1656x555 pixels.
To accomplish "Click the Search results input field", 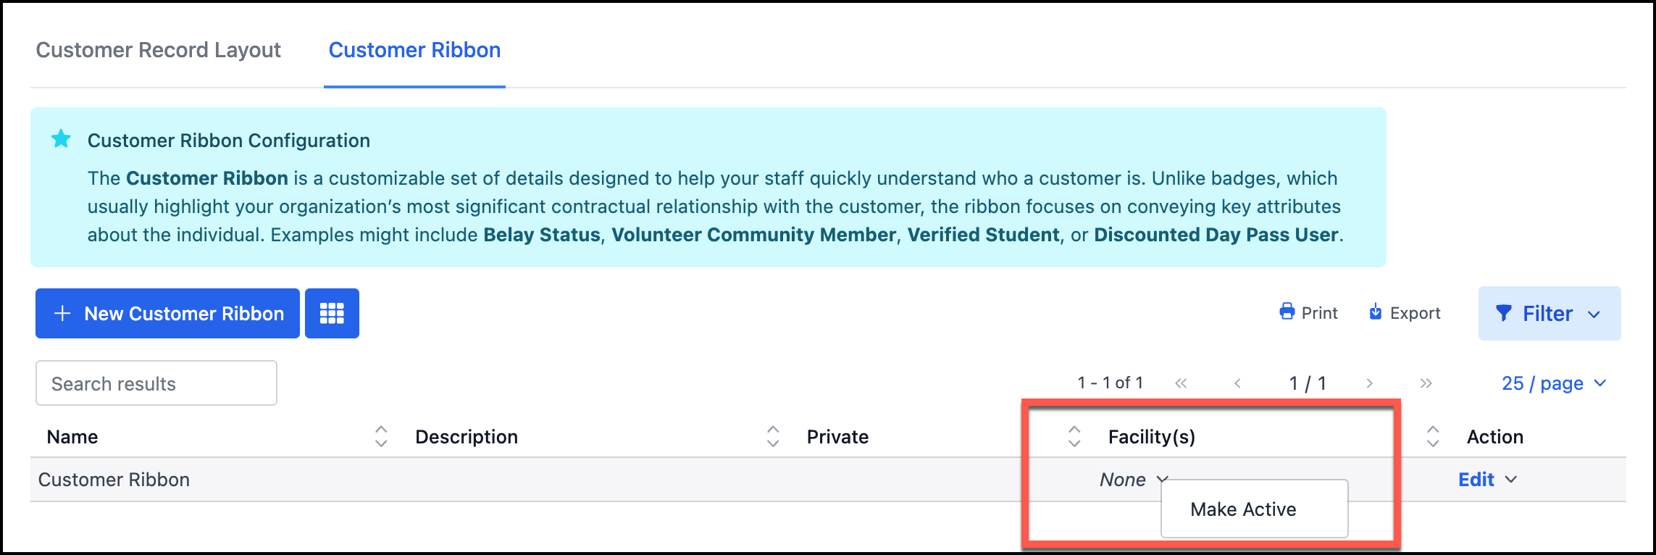I will pos(156,383).
